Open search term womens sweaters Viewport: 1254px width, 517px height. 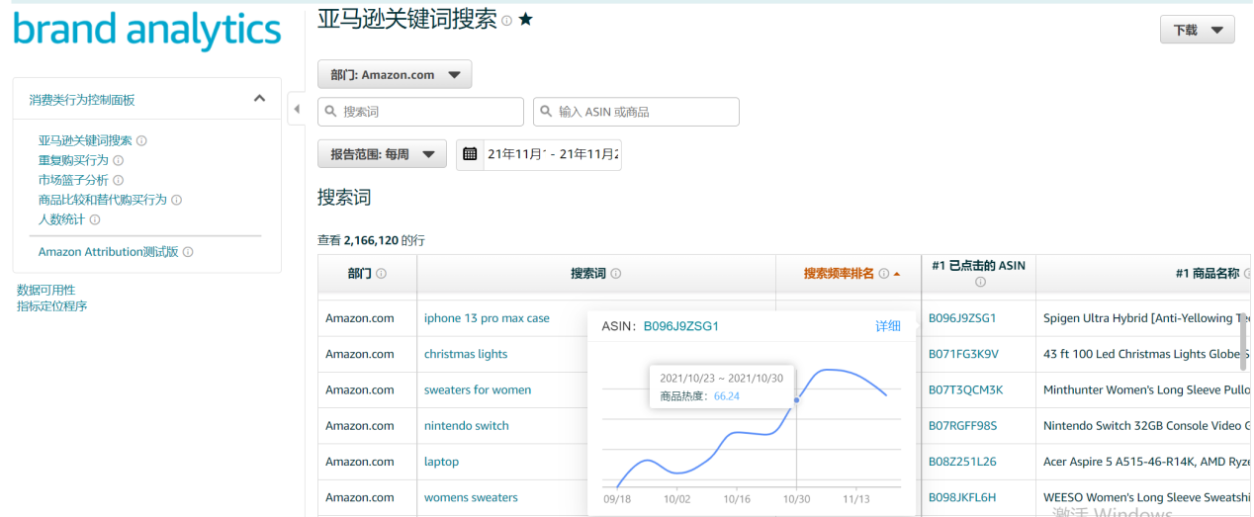pos(471,497)
